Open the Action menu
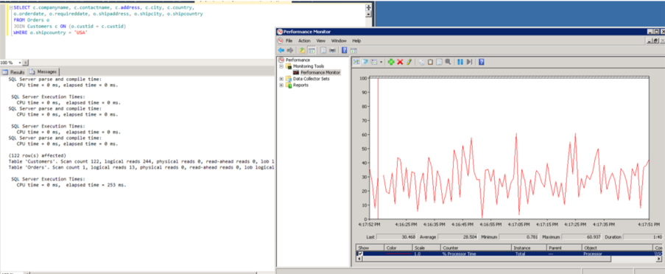 [304, 41]
